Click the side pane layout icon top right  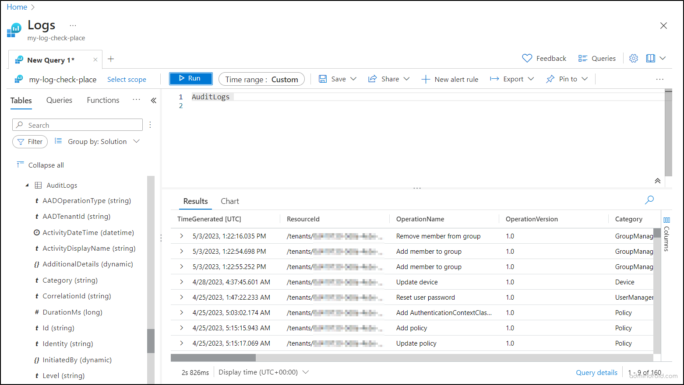650,58
